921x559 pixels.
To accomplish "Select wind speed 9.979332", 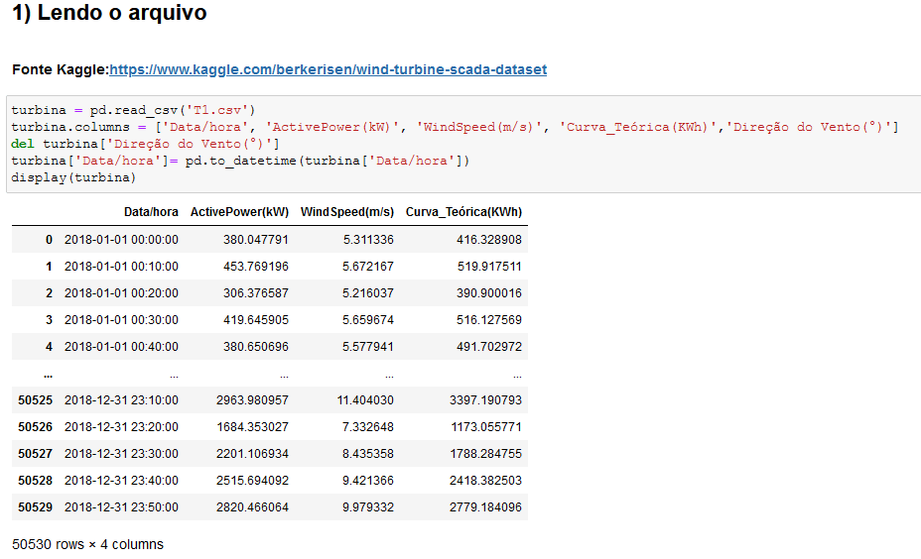I will 368,507.
